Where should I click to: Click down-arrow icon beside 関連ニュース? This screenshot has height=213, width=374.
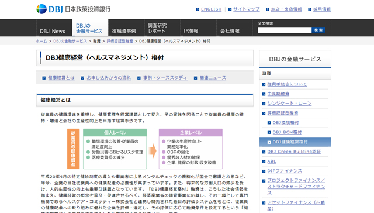[x=195, y=78]
